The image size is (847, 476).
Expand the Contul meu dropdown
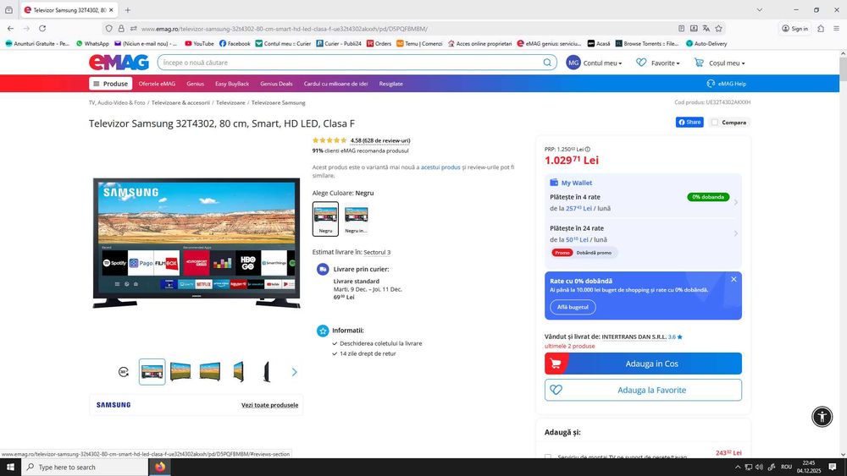tap(602, 63)
